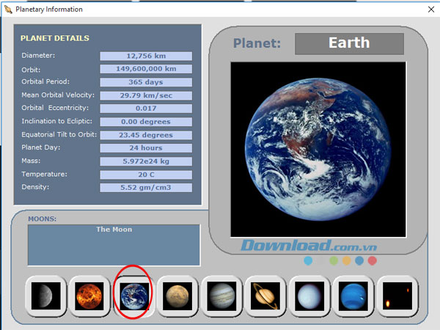Click the large Earth image
The height and width of the screenshot is (330, 440).
tap(318, 150)
